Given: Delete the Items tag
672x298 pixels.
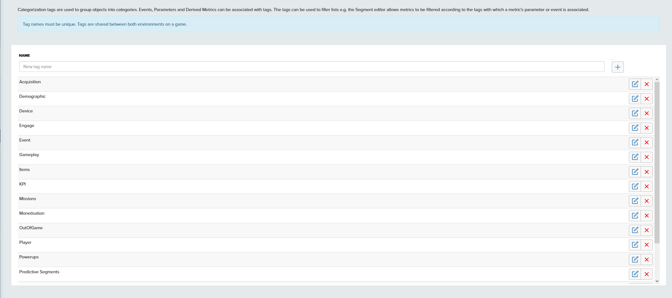Looking at the screenshot, I should coord(647,172).
